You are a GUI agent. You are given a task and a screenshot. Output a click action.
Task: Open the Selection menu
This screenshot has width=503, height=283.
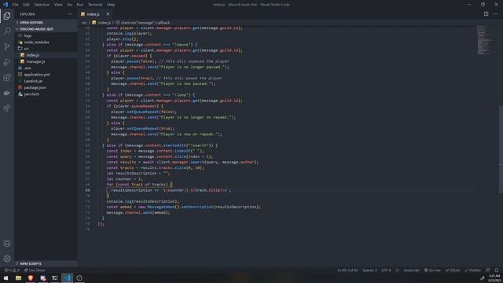pyautogui.click(x=42, y=5)
